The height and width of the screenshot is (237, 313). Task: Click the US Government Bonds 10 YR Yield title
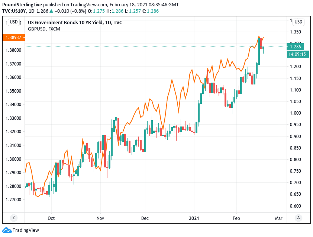[x=75, y=23]
